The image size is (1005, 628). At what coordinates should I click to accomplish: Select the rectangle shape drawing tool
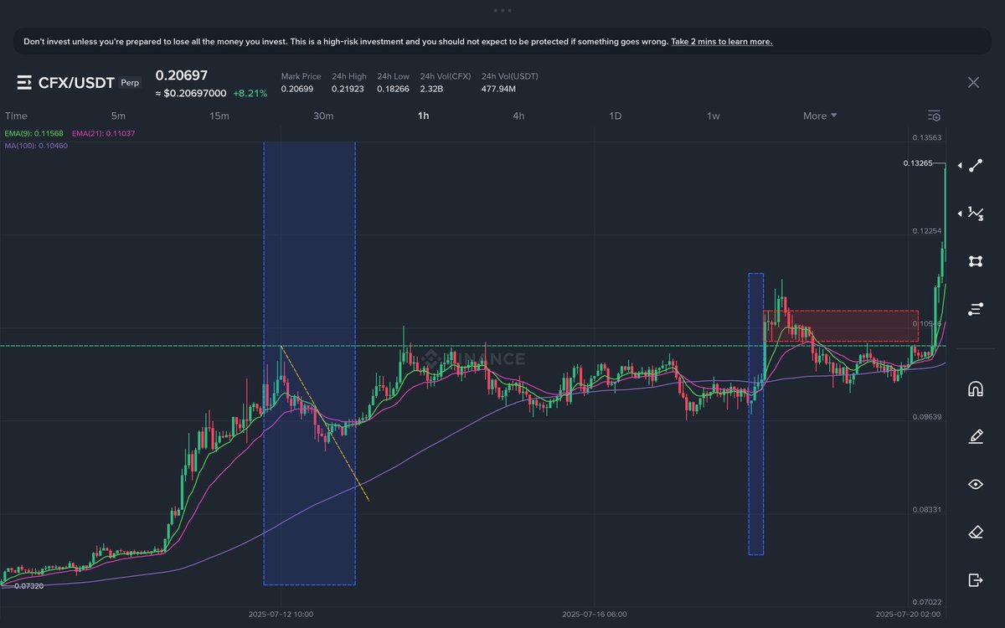tap(976, 261)
